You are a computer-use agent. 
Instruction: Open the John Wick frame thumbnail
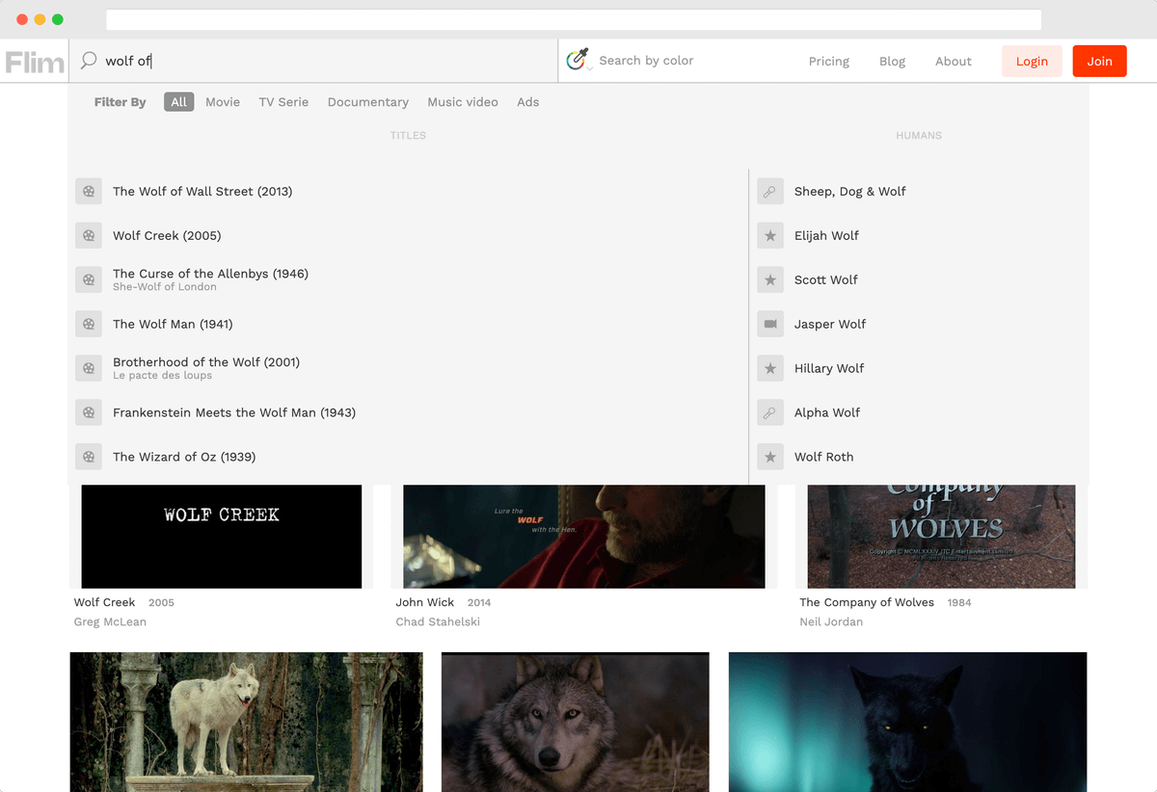click(x=584, y=537)
